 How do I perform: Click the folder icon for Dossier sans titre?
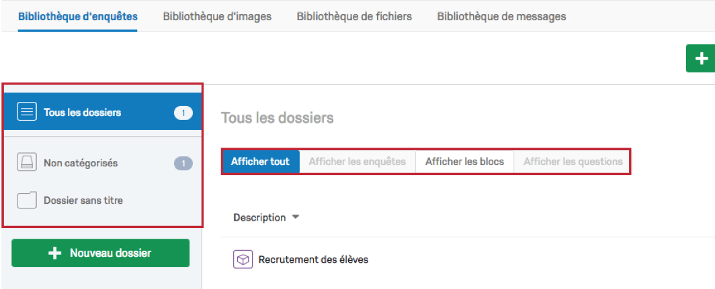pyautogui.click(x=27, y=200)
